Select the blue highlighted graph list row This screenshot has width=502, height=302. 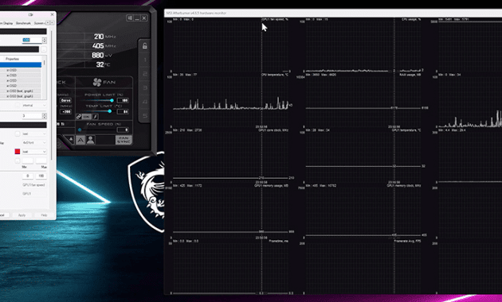click(x=21, y=65)
